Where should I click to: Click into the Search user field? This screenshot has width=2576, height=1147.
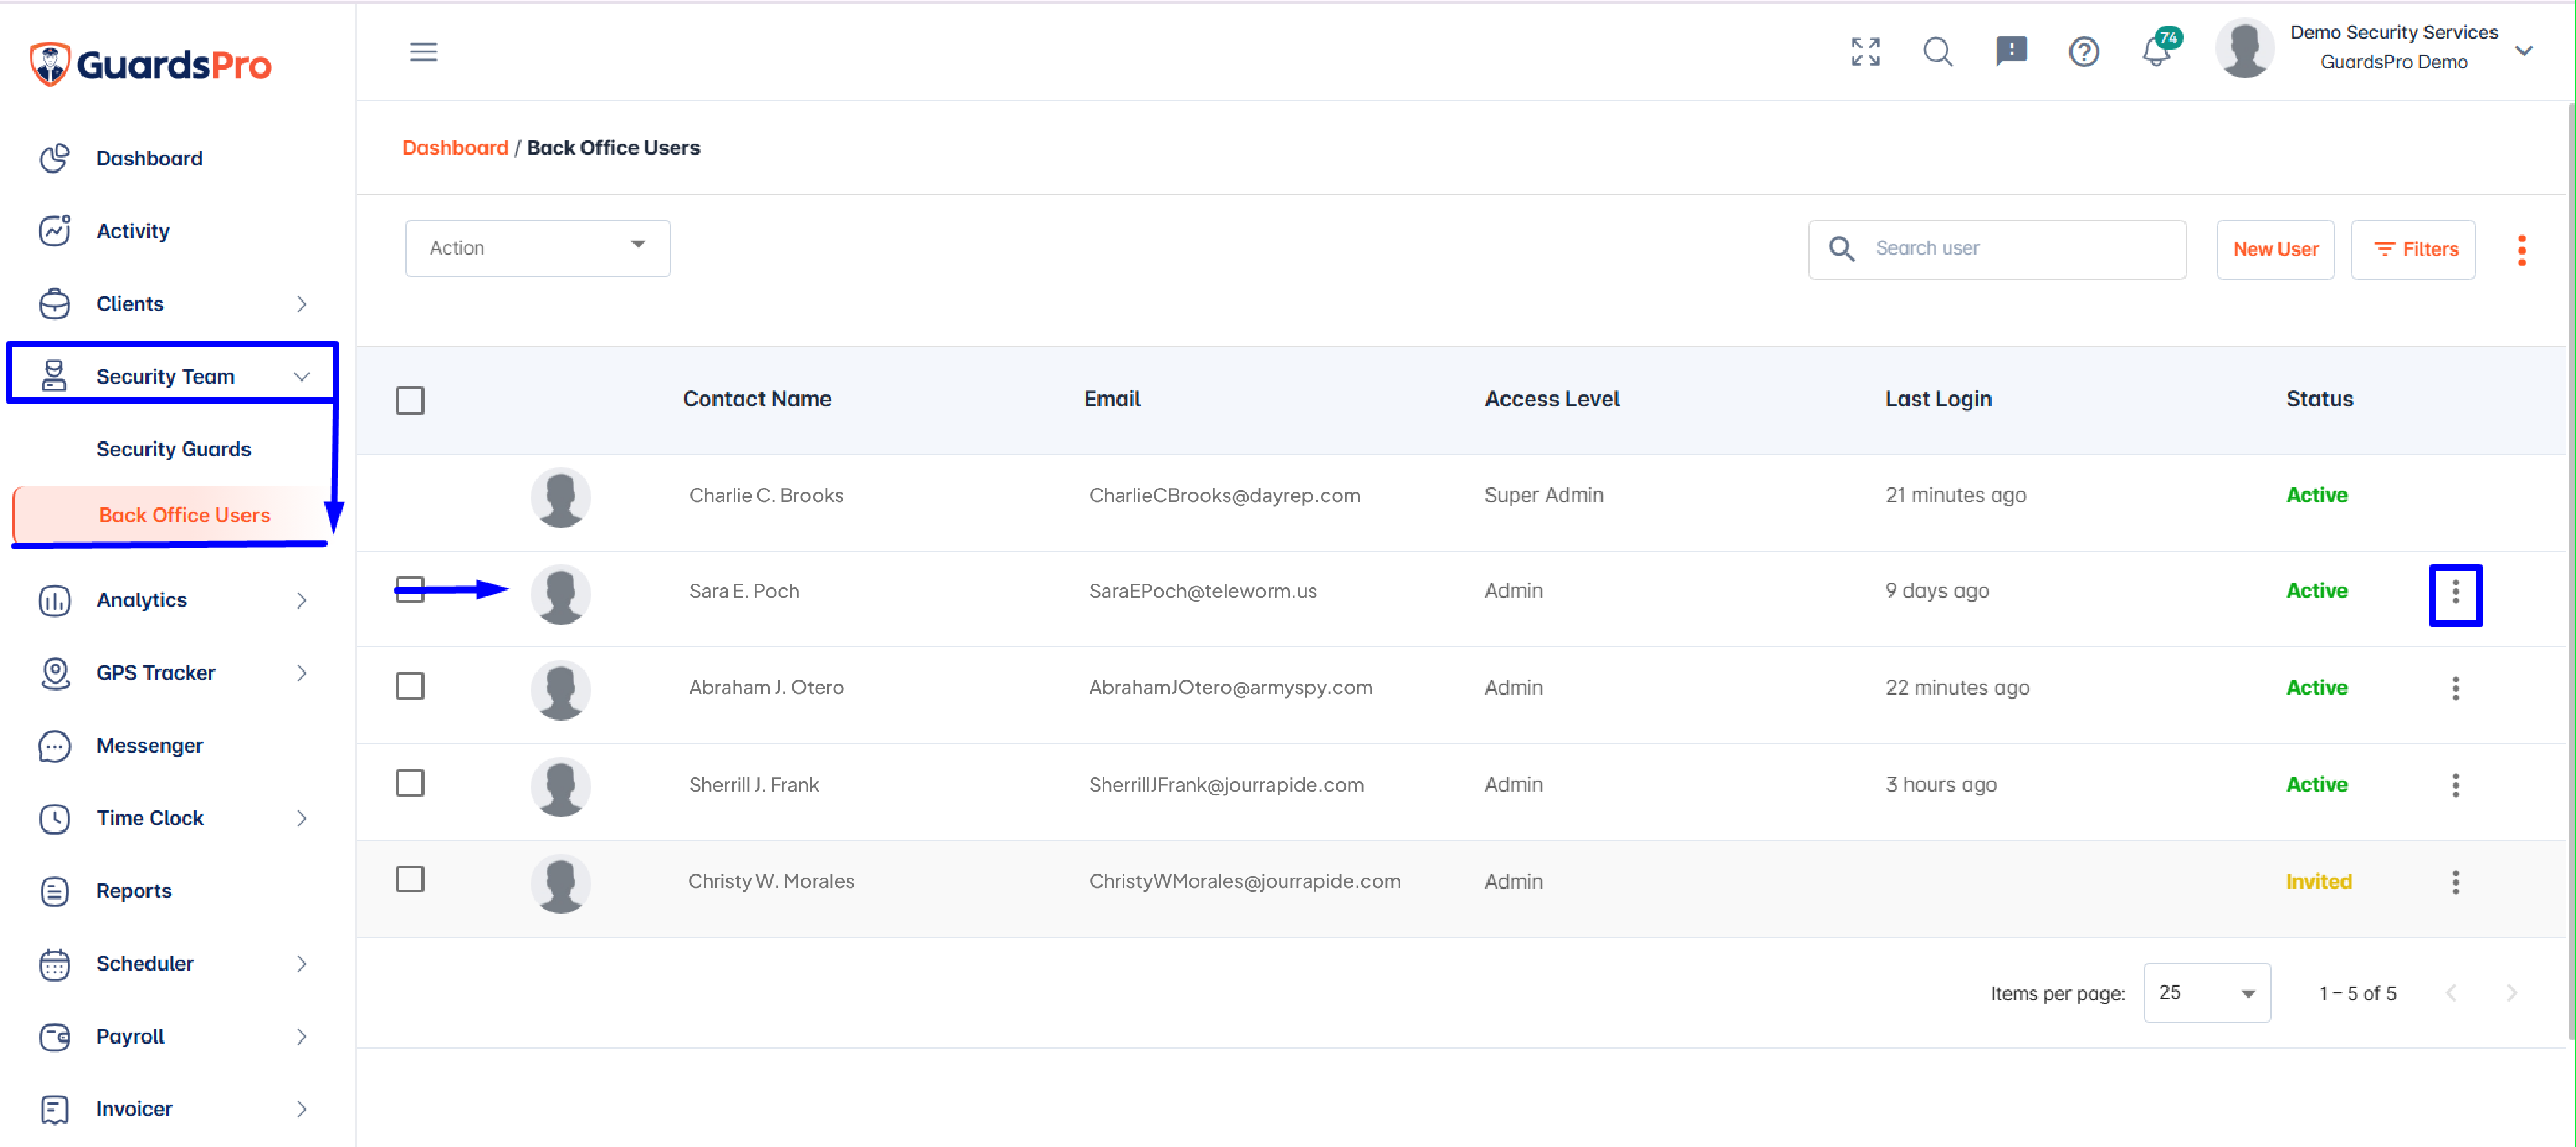[1996, 249]
